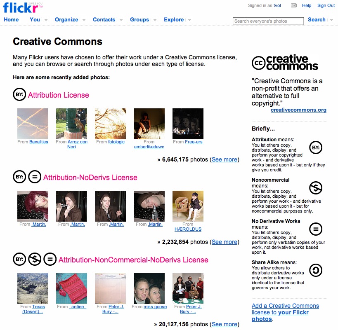See more Attribution License photos

[225, 159]
